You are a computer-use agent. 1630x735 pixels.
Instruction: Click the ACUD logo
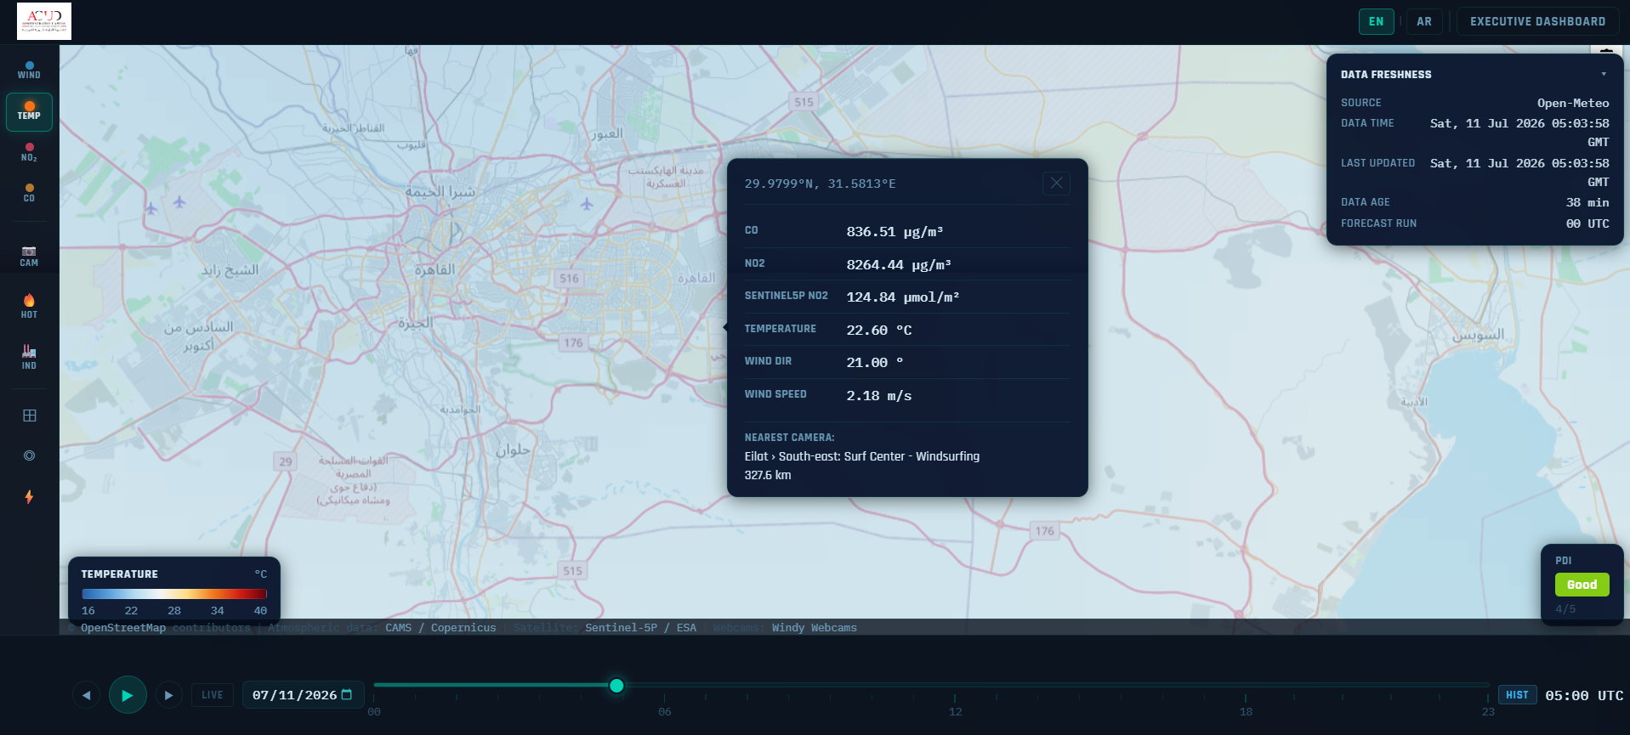pyautogui.click(x=44, y=21)
